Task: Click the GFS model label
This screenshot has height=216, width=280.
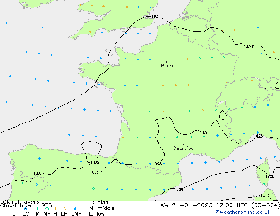Action: 46,205
